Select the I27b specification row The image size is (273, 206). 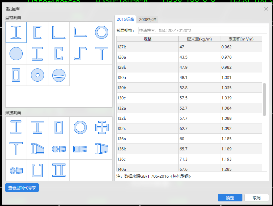pyautogui.click(x=189, y=47)
